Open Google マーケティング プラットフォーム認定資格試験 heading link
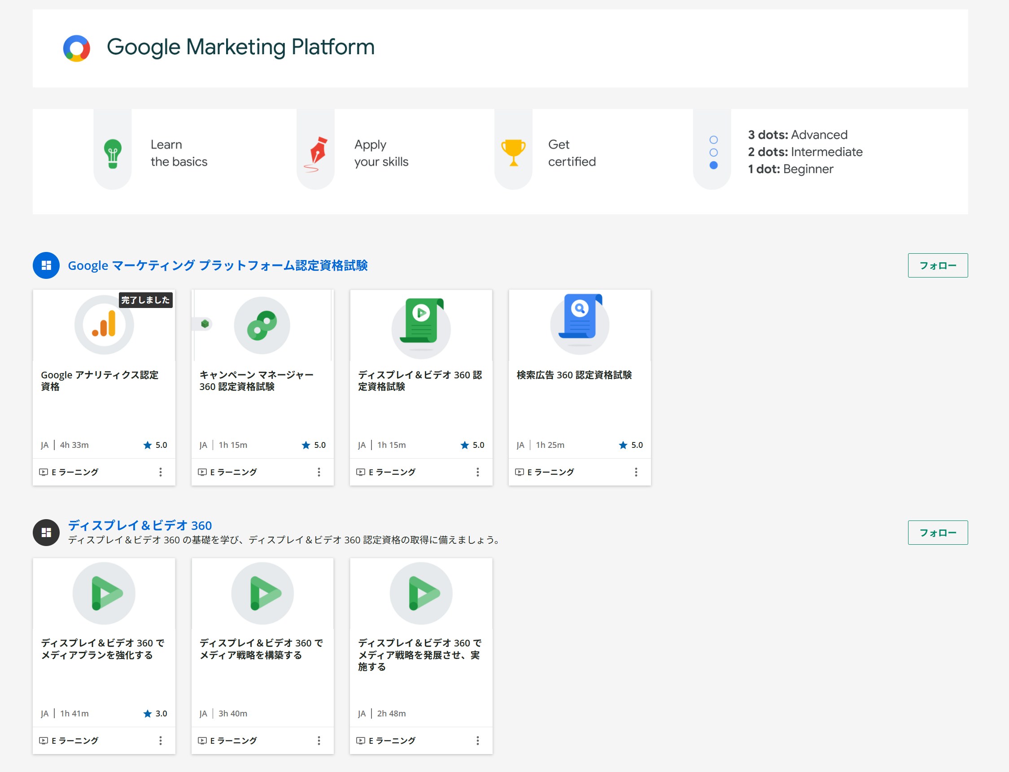1009x772 pixels. (x=218, y=265)
